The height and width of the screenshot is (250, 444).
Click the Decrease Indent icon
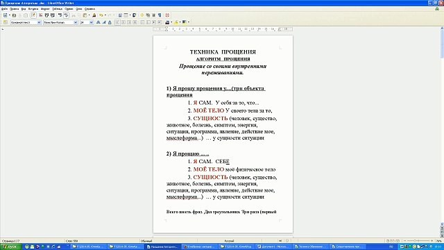point(154,22)
